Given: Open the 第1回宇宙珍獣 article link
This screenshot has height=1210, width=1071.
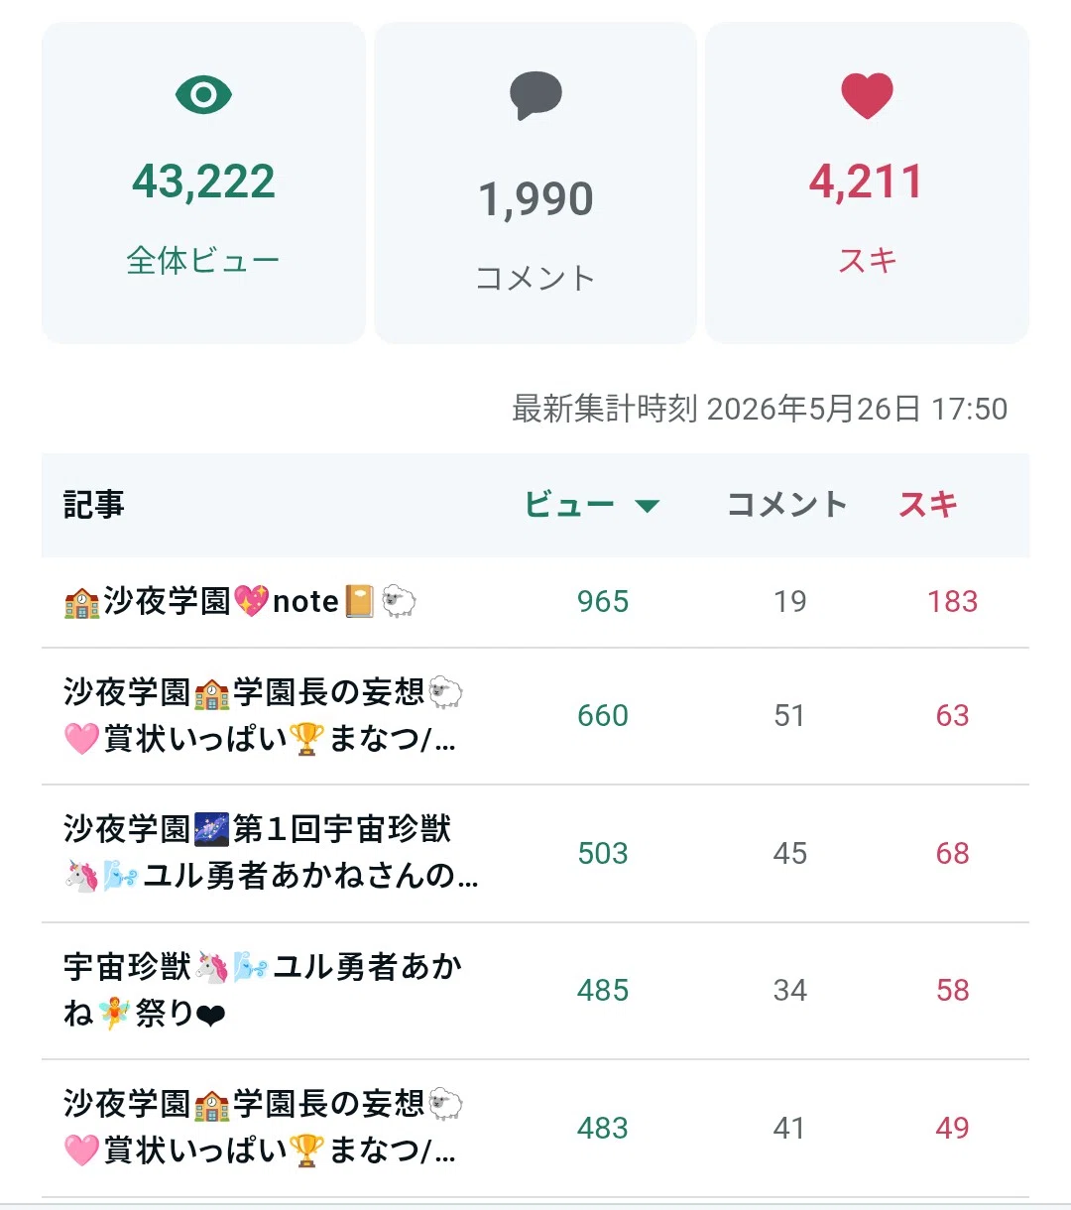Looking at the screenshot, I should 271,852.
